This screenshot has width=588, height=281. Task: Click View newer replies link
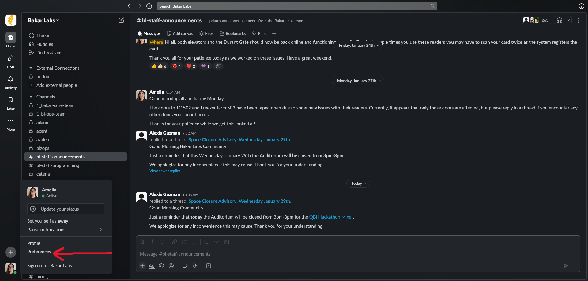[165, 171]
